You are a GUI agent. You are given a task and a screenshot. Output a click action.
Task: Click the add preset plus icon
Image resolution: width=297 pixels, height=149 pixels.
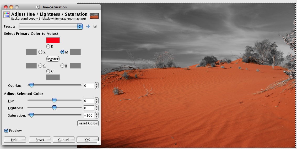(x=88, y=26)
